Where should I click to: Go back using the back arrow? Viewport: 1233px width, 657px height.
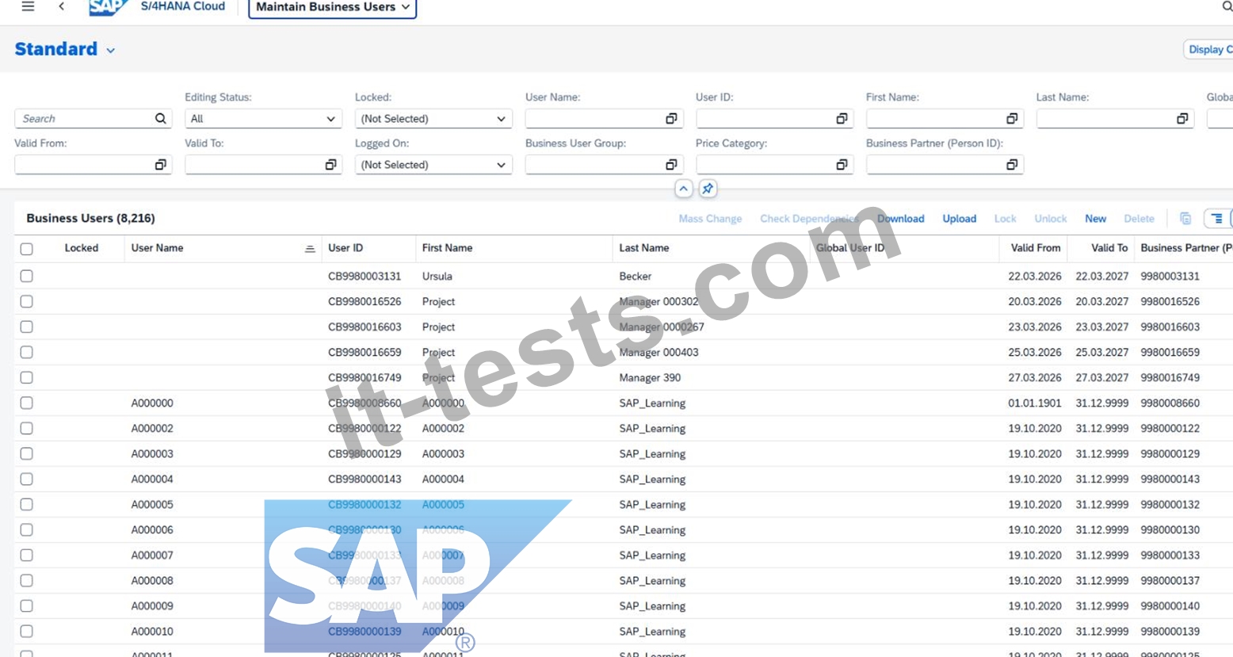[61, 6]
